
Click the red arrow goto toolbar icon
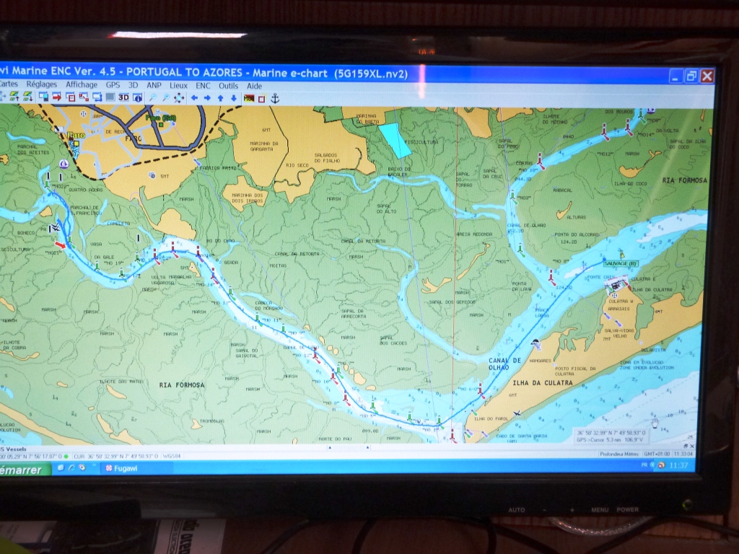click(57, 97)
